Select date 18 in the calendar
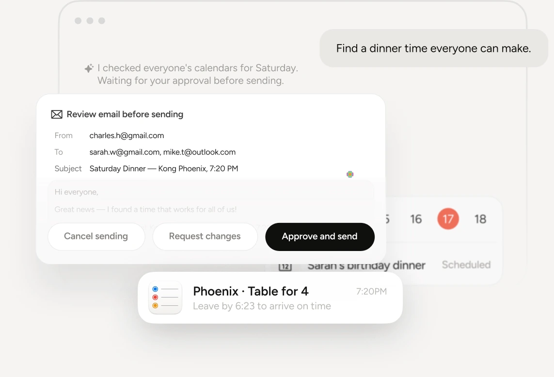 [x=480, y=219]
